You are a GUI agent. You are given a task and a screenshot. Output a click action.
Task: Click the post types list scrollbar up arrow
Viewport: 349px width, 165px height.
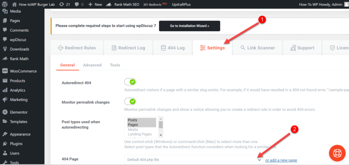[161, 119]
